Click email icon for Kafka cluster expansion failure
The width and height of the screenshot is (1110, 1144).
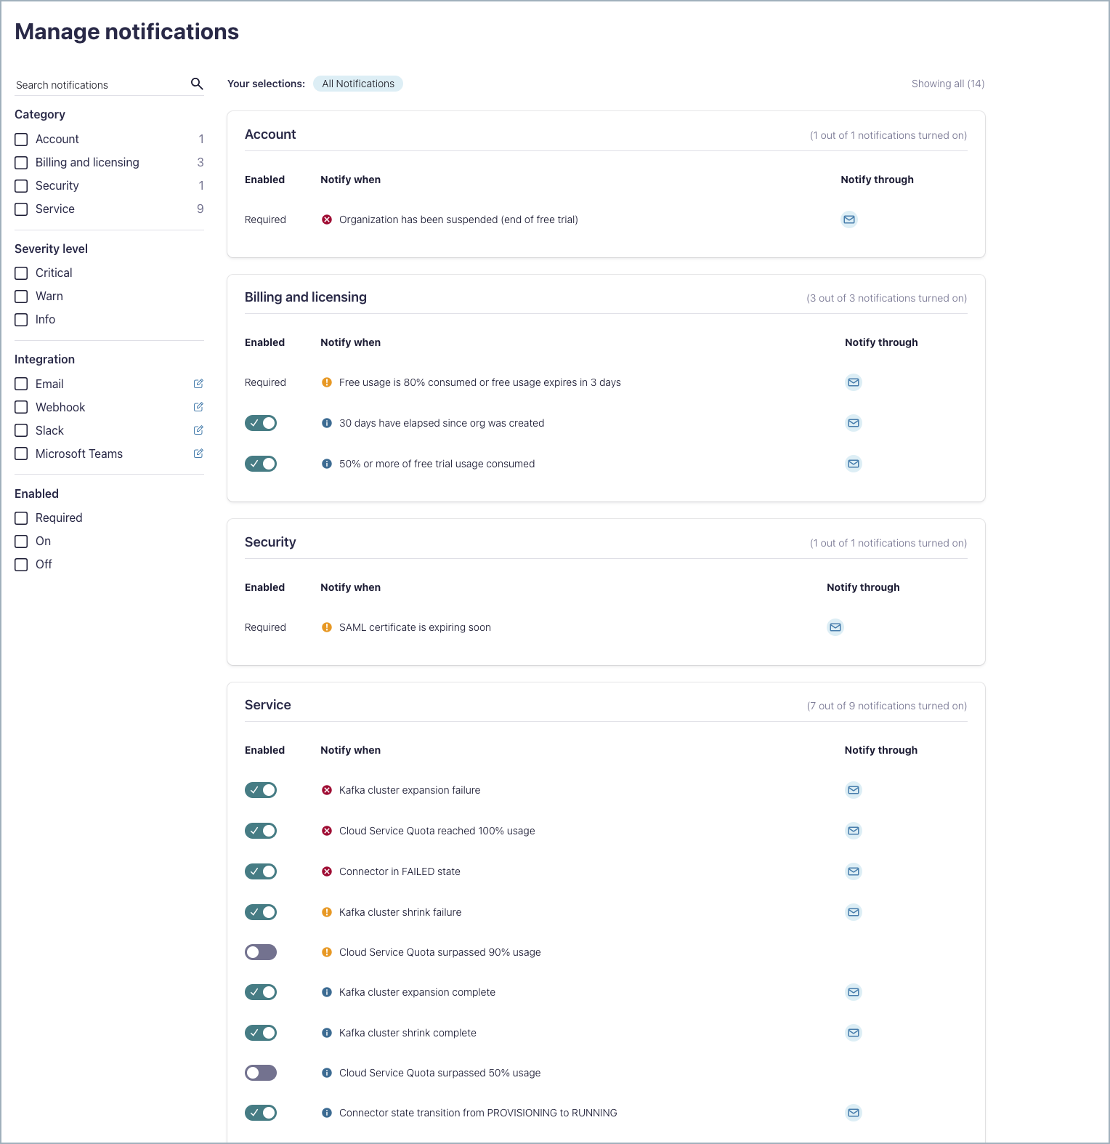coord(854,790)
